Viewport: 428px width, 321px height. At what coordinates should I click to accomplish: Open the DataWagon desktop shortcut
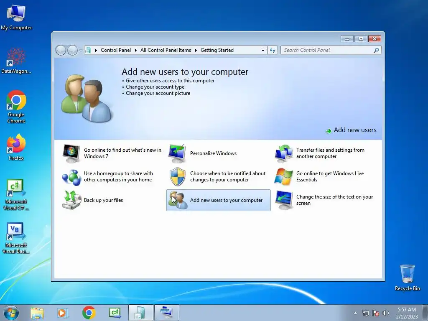pyautogui.click(x=16, y=61)
